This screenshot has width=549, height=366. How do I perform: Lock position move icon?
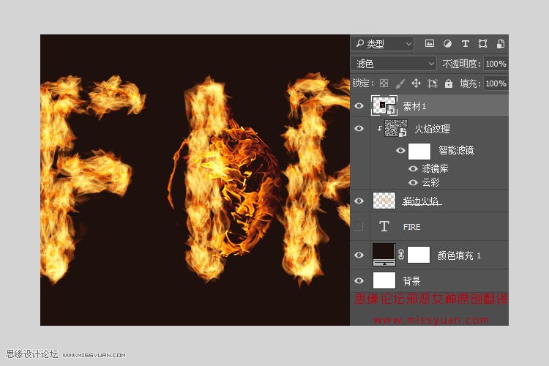click(x=416, y=83)
